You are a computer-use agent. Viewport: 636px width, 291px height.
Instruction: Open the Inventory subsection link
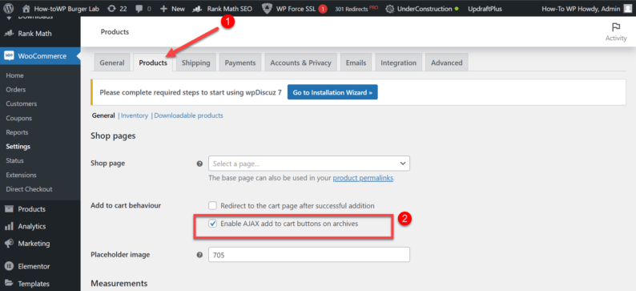click(135, 115)
